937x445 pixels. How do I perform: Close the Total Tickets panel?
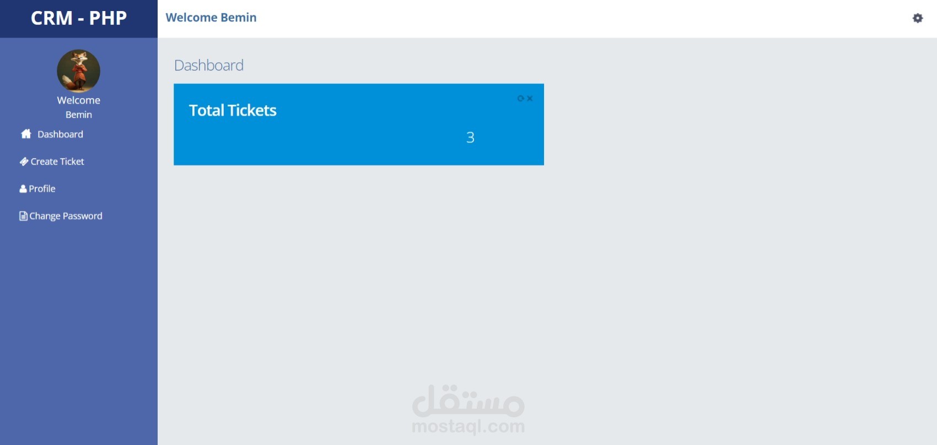pyautogui.click(x=530, y=99)
